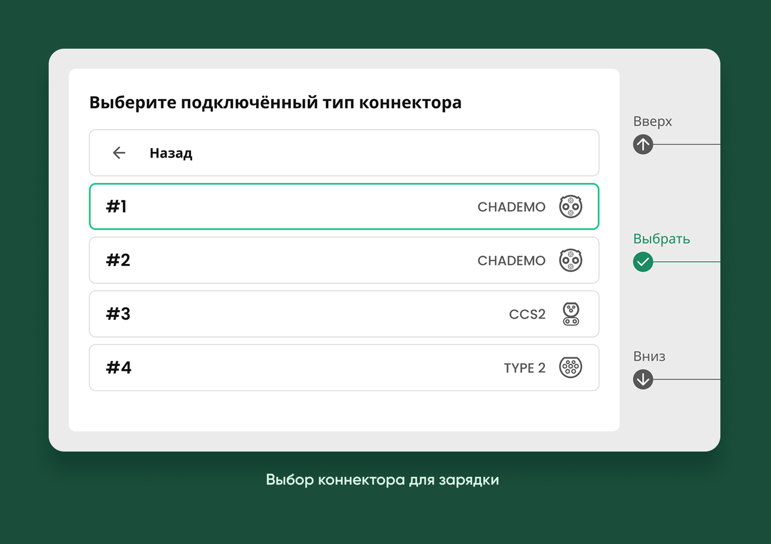The image size is (771, 544).
Task: Click the back arrow icon
Action: point(119,153)
